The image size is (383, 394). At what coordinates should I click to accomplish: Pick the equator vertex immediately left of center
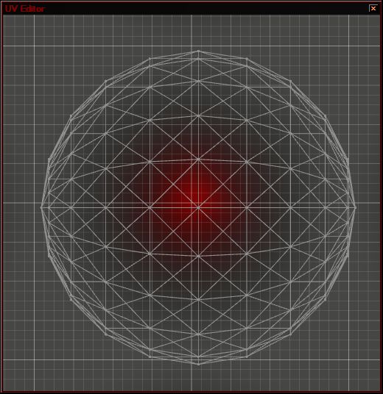pyautogui.click(x=150, y=207)
